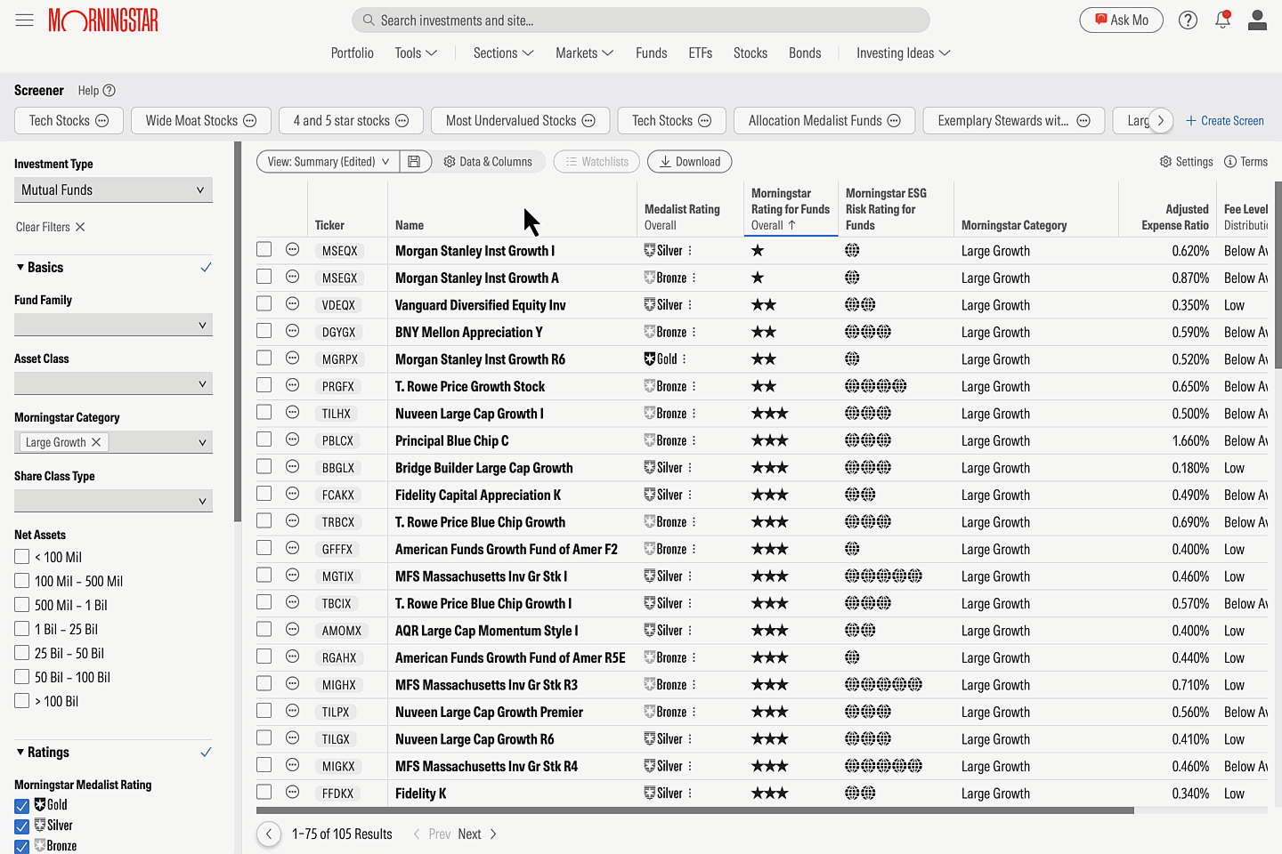
Task: Open the Fund Family dropdown
Action: 113,325
